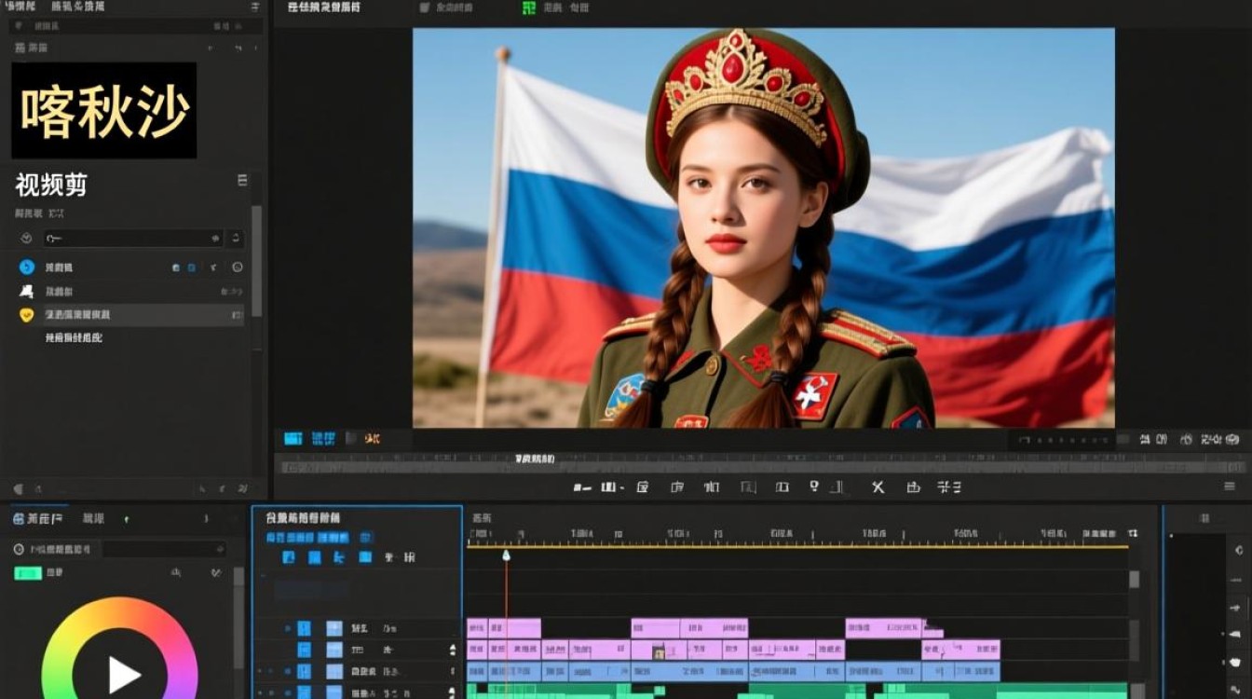Toggle the first blue square on the blue track header
Viewport: 1252px width, 699px height.
tap(304, 671)
